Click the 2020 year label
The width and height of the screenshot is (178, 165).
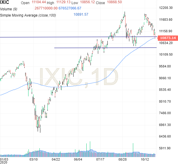tap(4, 162)
